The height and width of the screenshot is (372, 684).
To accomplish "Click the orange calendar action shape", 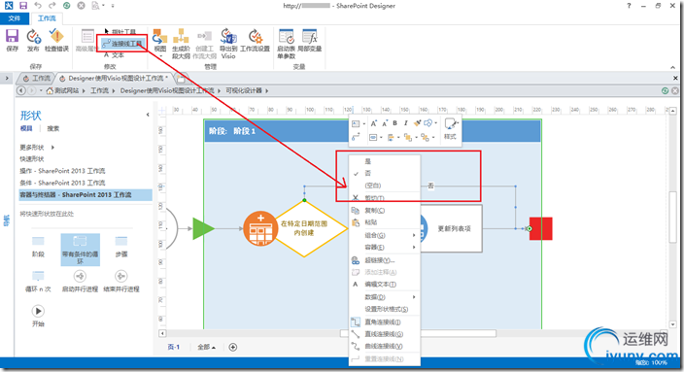I will [260, 228].
